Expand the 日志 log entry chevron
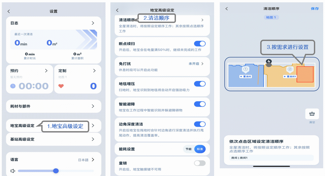Image resolution: width=325 pixels, height=176 pixels. (93, 23)
